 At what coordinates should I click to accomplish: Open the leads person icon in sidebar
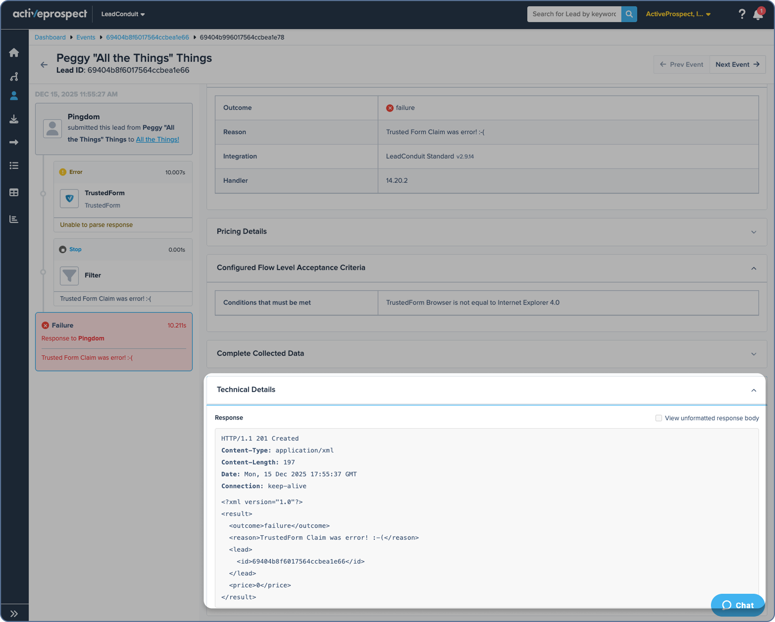click(14, 96)
